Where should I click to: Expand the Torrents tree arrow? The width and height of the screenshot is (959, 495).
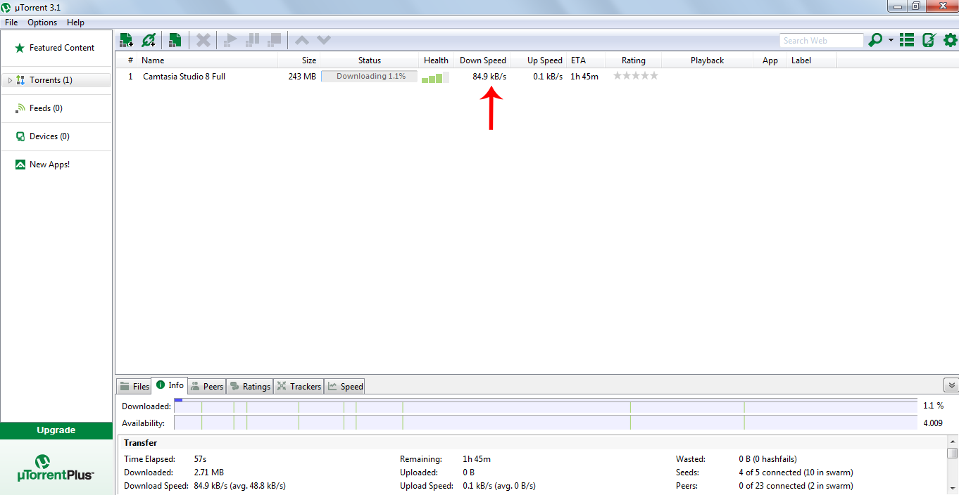tap(9, 80)
